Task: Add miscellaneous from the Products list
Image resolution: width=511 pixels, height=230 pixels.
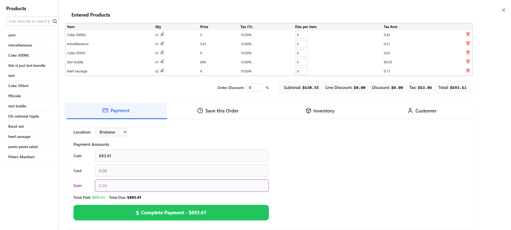Action: pyautogui.click(x=29, y=45)
